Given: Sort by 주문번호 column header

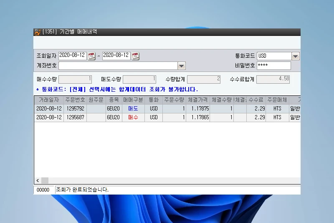Looking at the screenshot, I should coord(75,100).
